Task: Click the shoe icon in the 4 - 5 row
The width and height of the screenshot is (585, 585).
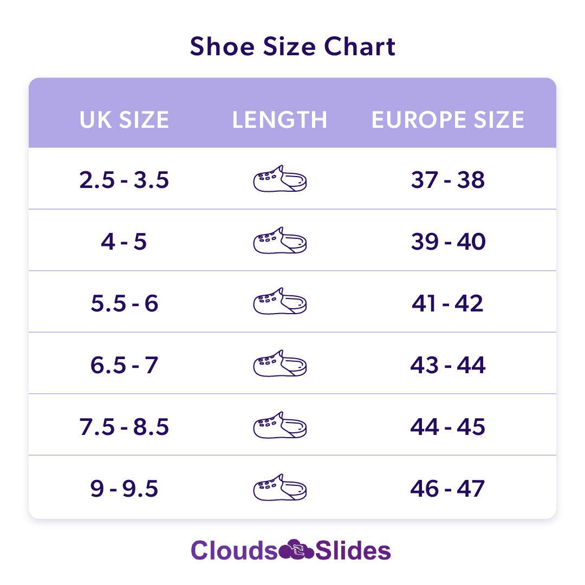Action: (x=280, y=240)
